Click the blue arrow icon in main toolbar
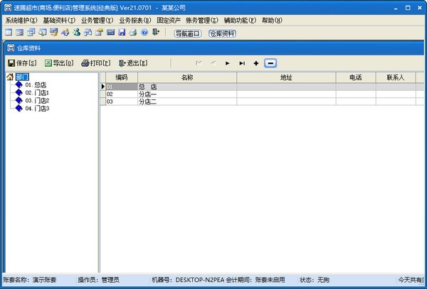 pyautogui.click(x=65, y=33)
